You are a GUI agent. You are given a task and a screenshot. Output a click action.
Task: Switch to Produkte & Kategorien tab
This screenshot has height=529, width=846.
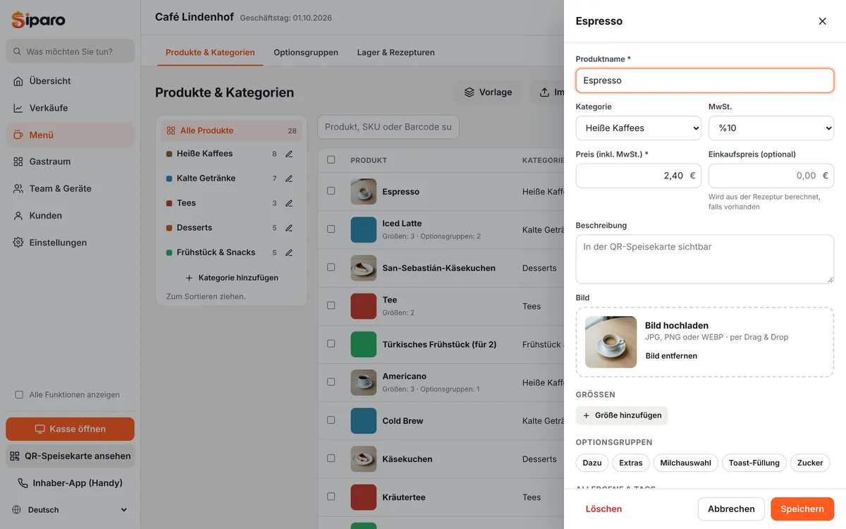click(x=210, y=53)
